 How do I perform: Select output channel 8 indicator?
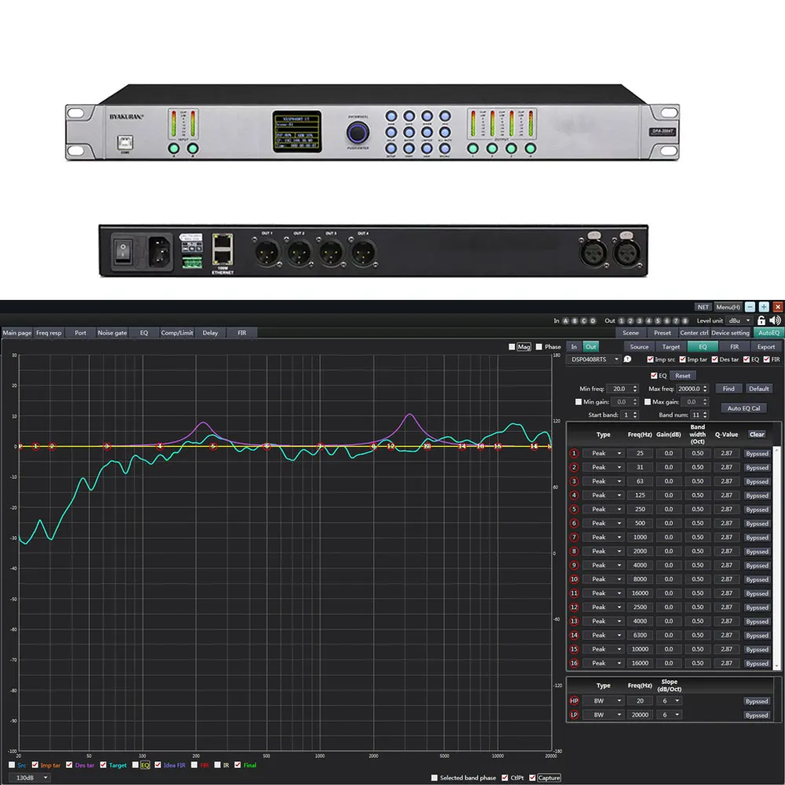pyautogui.click(x=685, y=321)
